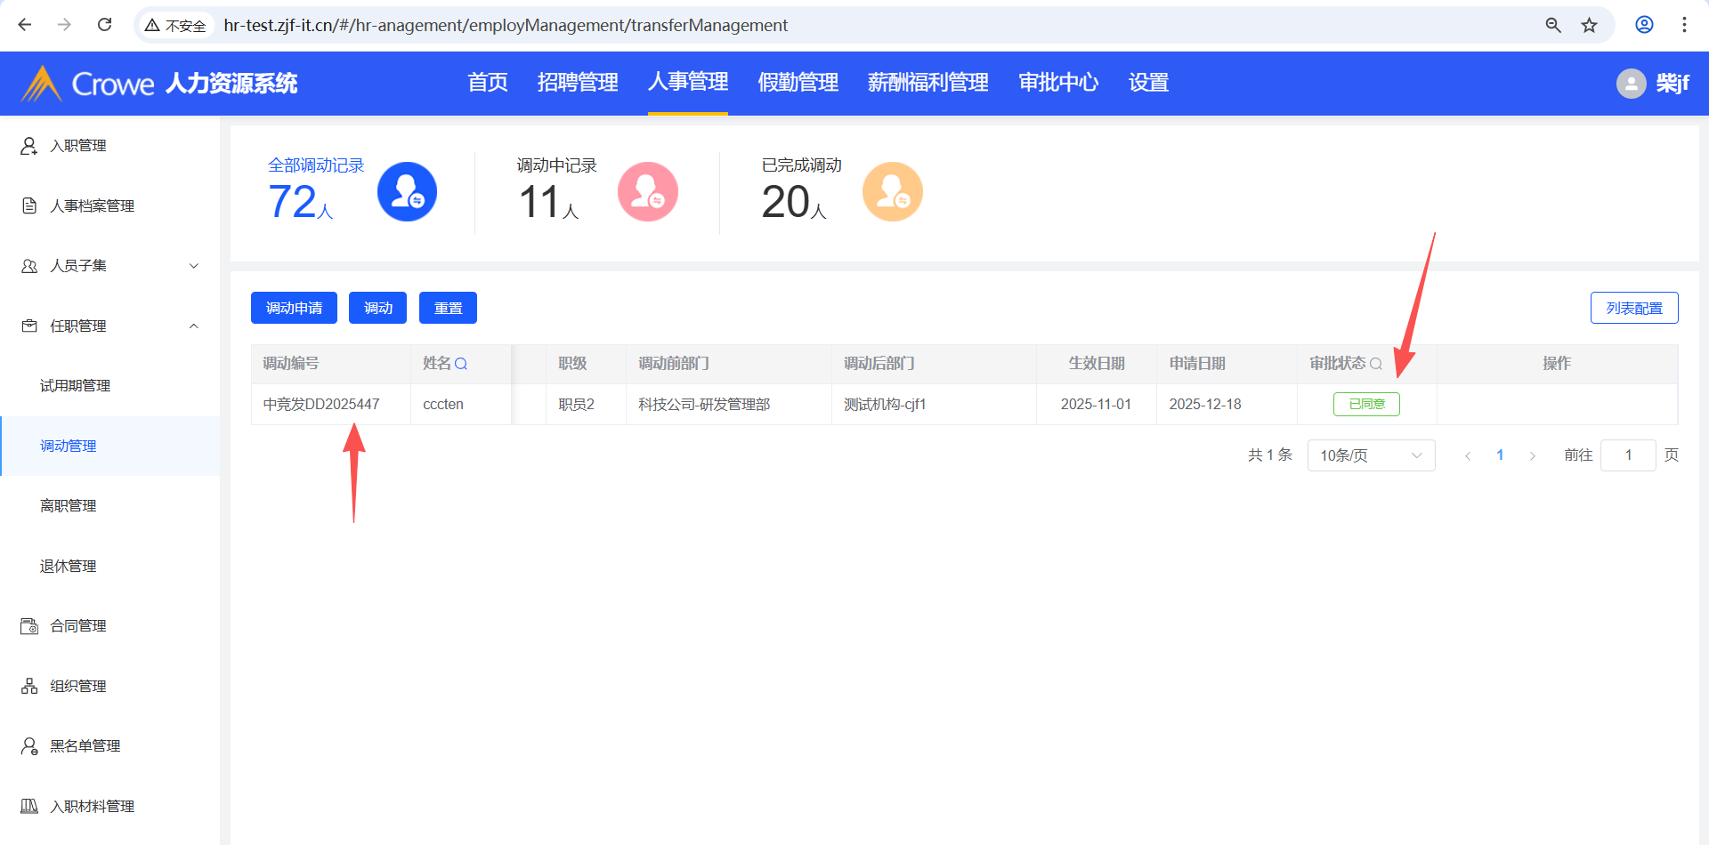Select 离职管理 in the sidebar
The height and width of the screenshot is (845, 1709).
(69, 506)
